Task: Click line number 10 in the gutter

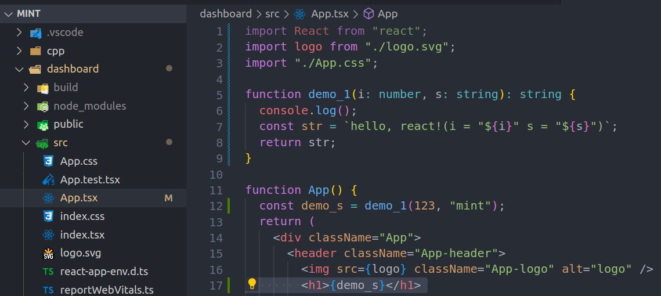Action: coord(215,175)
